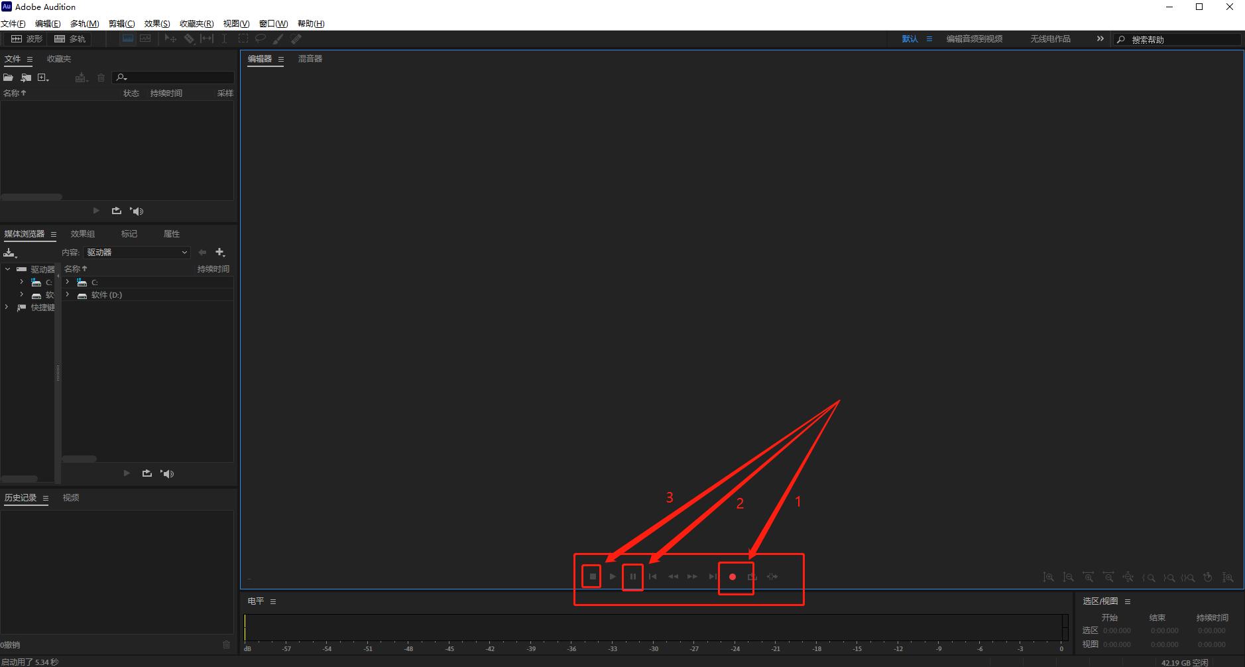Switch to the 标记 tab
This screenshot has width=1245, height=667.
click(129, 234)
